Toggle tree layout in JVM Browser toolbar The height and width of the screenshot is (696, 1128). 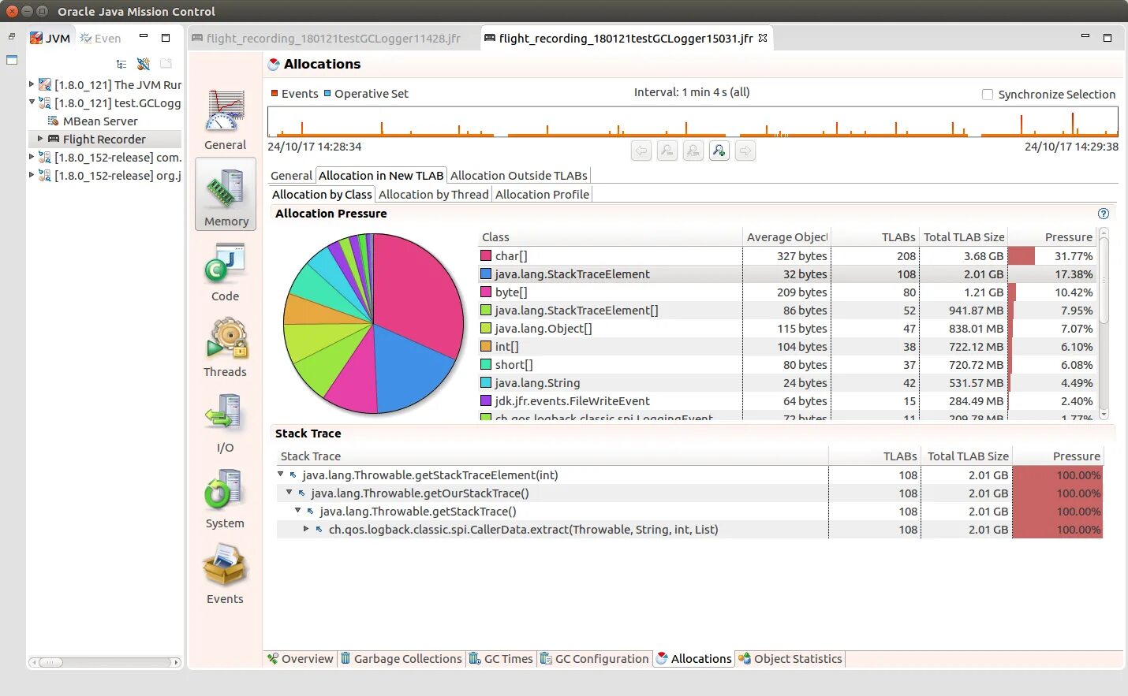(121, 64)
